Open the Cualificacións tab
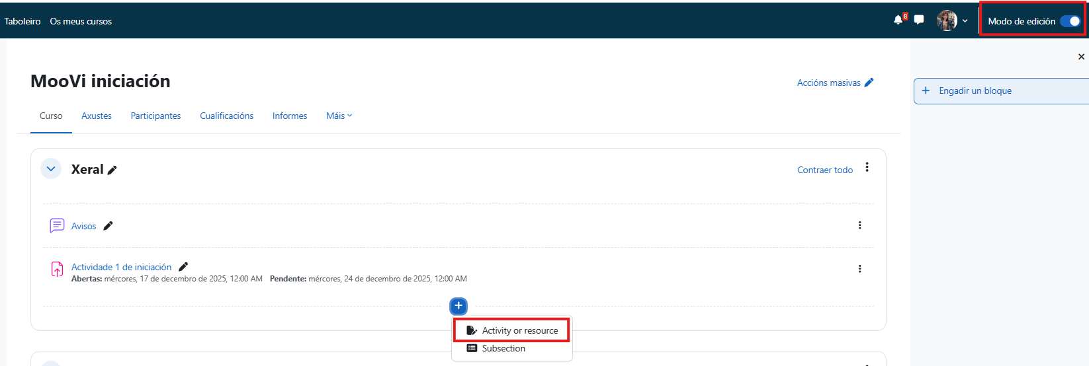Screen dimensions: 1089x366 point(226,116)
